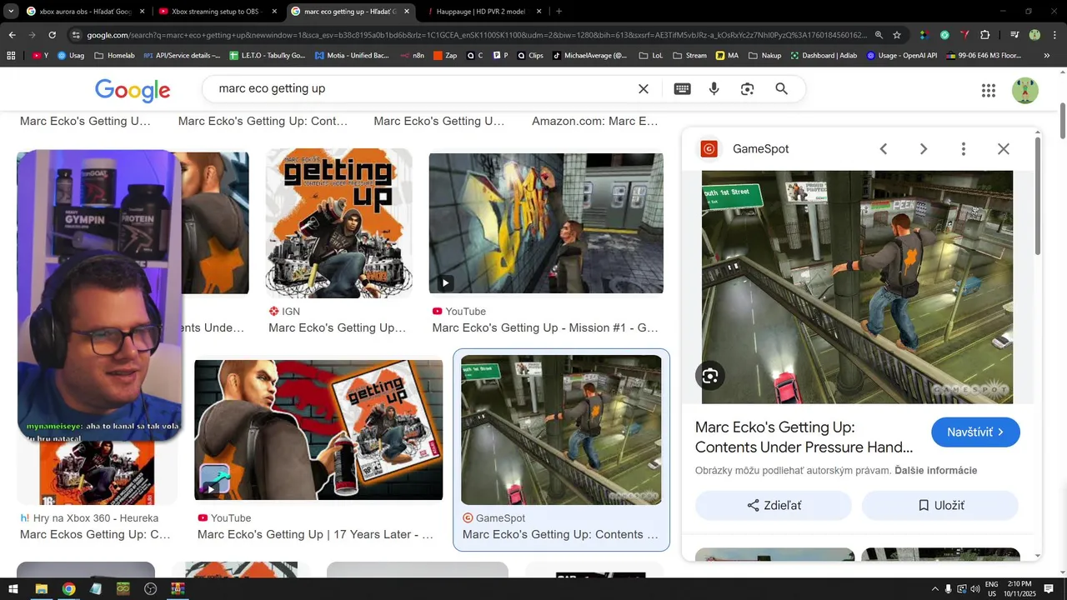Switch to the xbox aurora obs tab

point(85,12)
